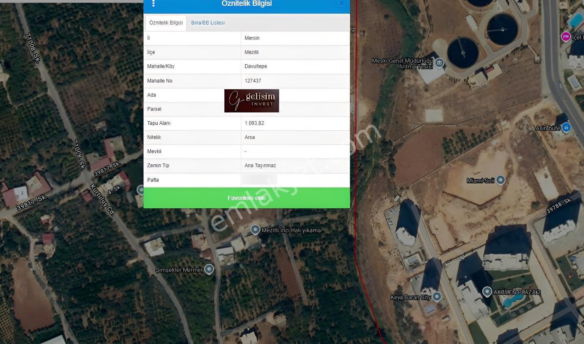Select the Meski Arıtma Tesisi map pin
Viewport: 584px width, 344px height.
pyautogui.click(x=439, y=63)
